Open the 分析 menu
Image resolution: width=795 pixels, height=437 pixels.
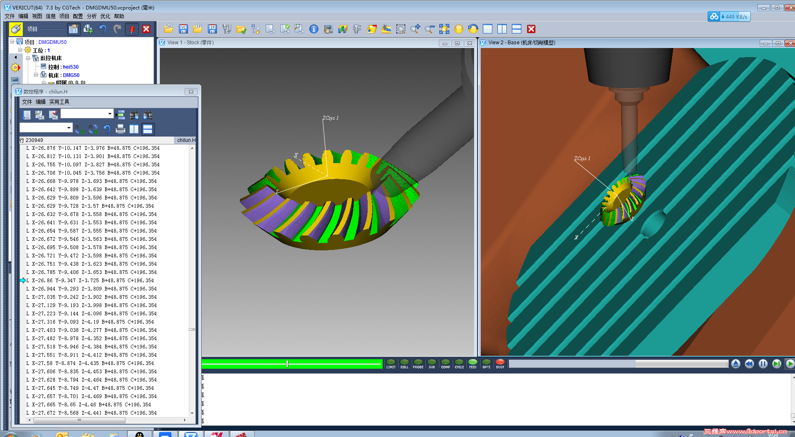(92, 16)
